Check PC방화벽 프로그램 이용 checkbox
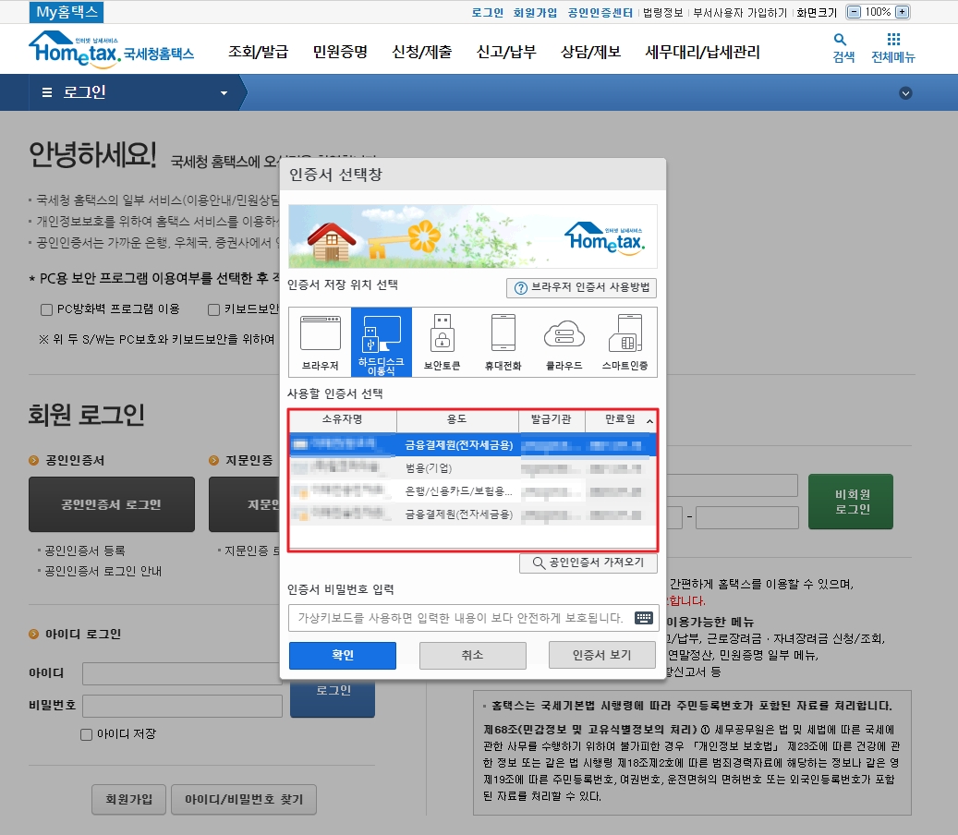This screenshot has width=958, height=835. coord(46,309)
